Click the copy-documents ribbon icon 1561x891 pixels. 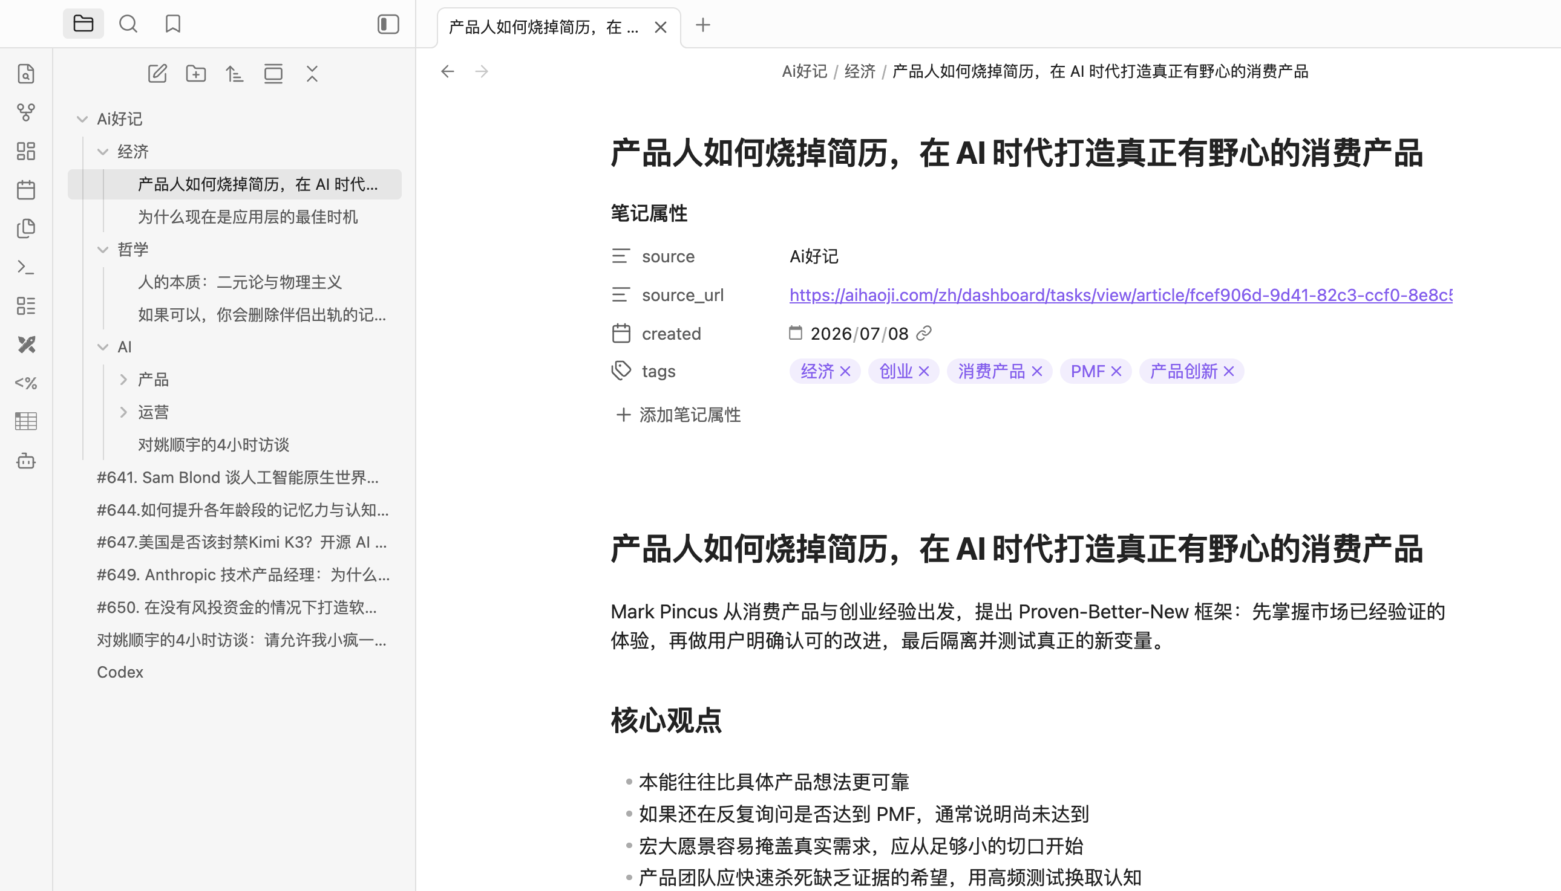point(26,228)
